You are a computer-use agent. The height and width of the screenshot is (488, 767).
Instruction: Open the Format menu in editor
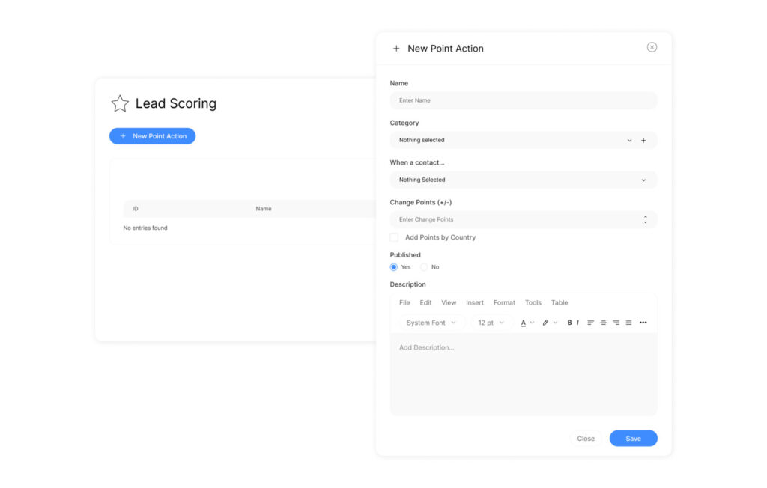(x=504, y=303)
